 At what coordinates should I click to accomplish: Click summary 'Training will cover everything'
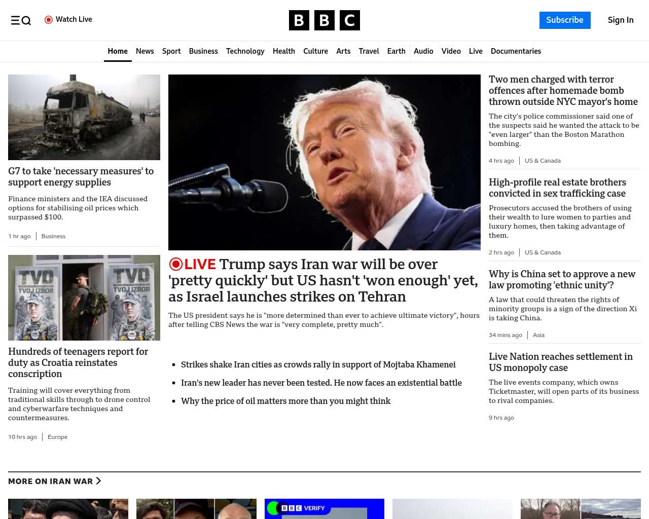click(79, 404)
